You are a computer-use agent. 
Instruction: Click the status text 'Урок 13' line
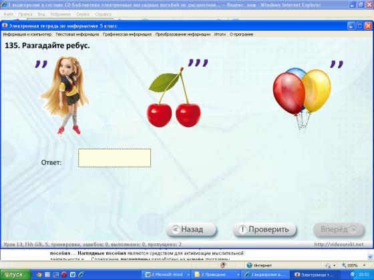tap(93, 244)
